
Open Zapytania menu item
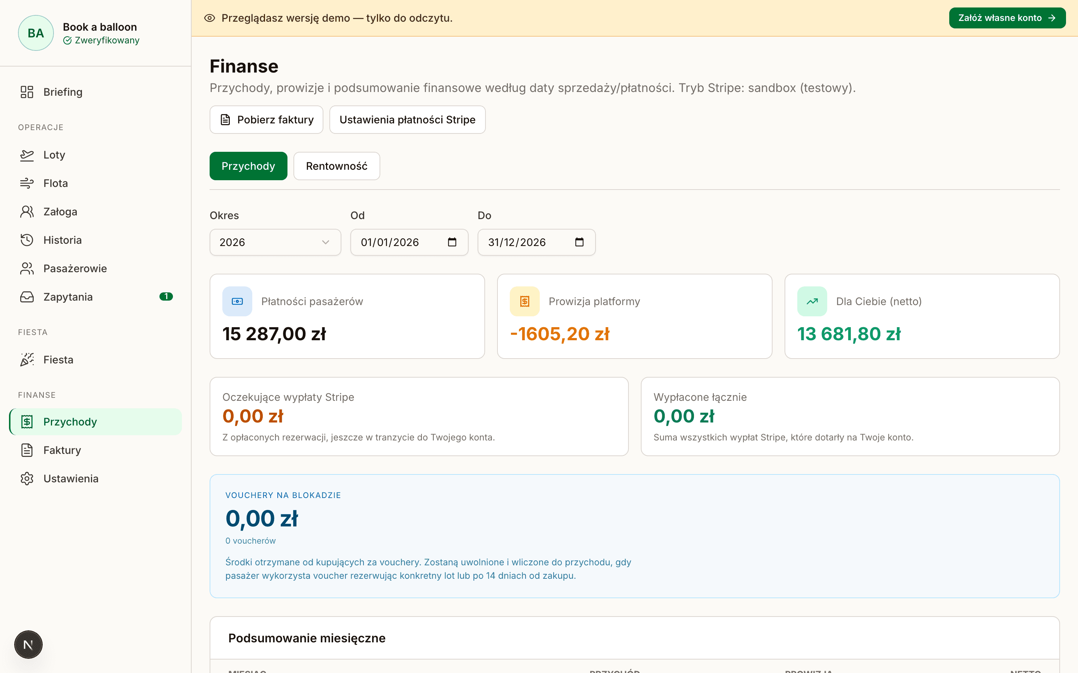tap(95, 297)
